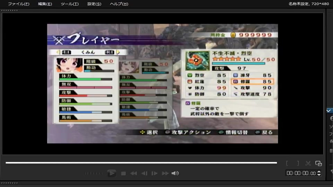Image resolution: width=333 pixels, height=187 pixels.
Task: Set mark-out with the right bracket icon
Action: pyautogui.click(x=298, y=163)
